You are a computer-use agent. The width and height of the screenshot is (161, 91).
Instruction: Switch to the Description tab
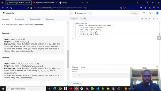[6, 19]
